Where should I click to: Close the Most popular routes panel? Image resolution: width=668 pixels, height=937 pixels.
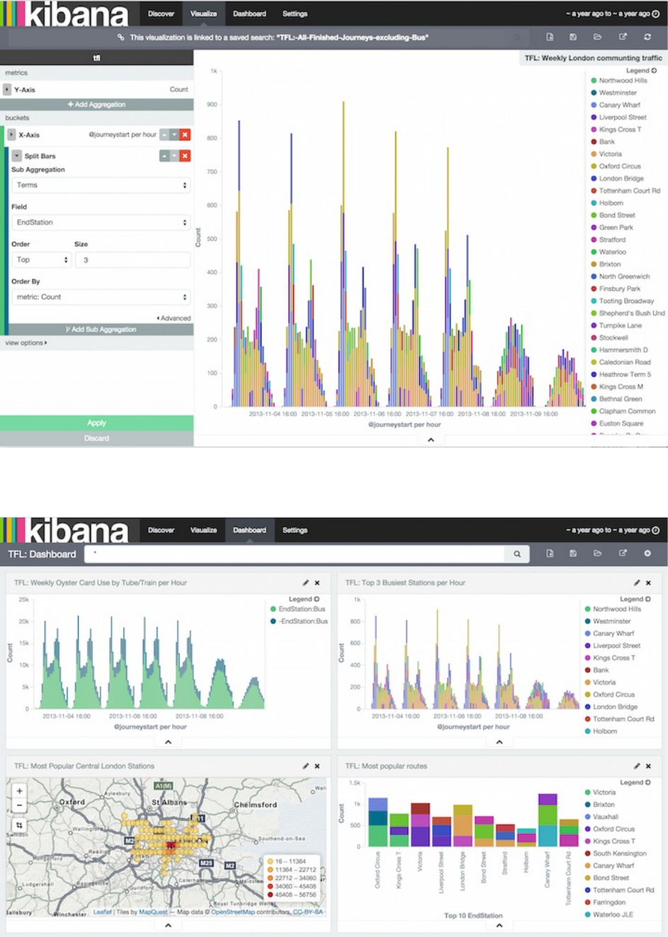648,766
